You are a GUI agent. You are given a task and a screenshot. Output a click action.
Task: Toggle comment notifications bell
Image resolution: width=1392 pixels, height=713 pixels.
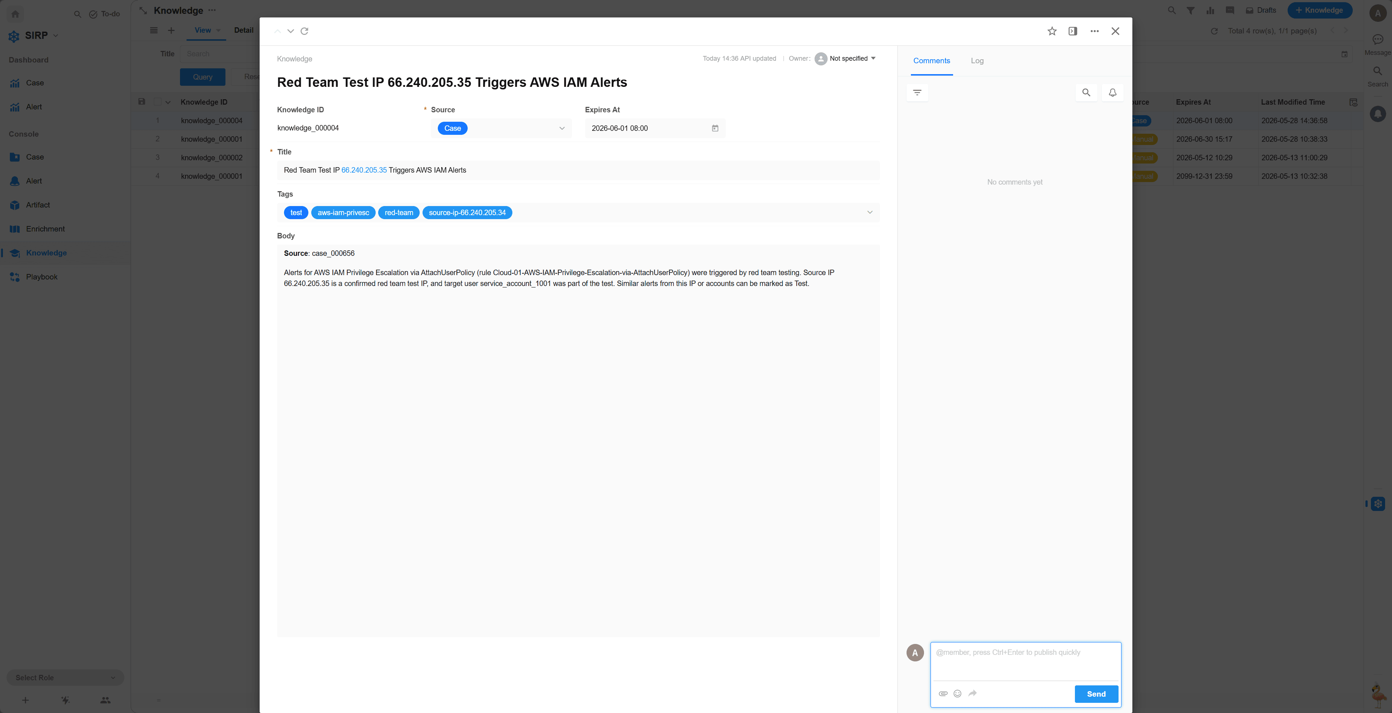[1113, 92]
